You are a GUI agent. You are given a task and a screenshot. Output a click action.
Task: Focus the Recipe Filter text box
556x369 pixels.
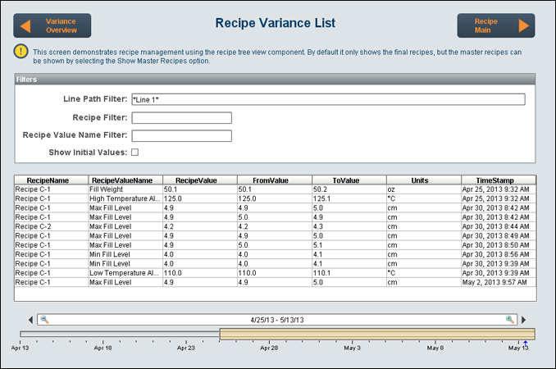pos(181,118)
